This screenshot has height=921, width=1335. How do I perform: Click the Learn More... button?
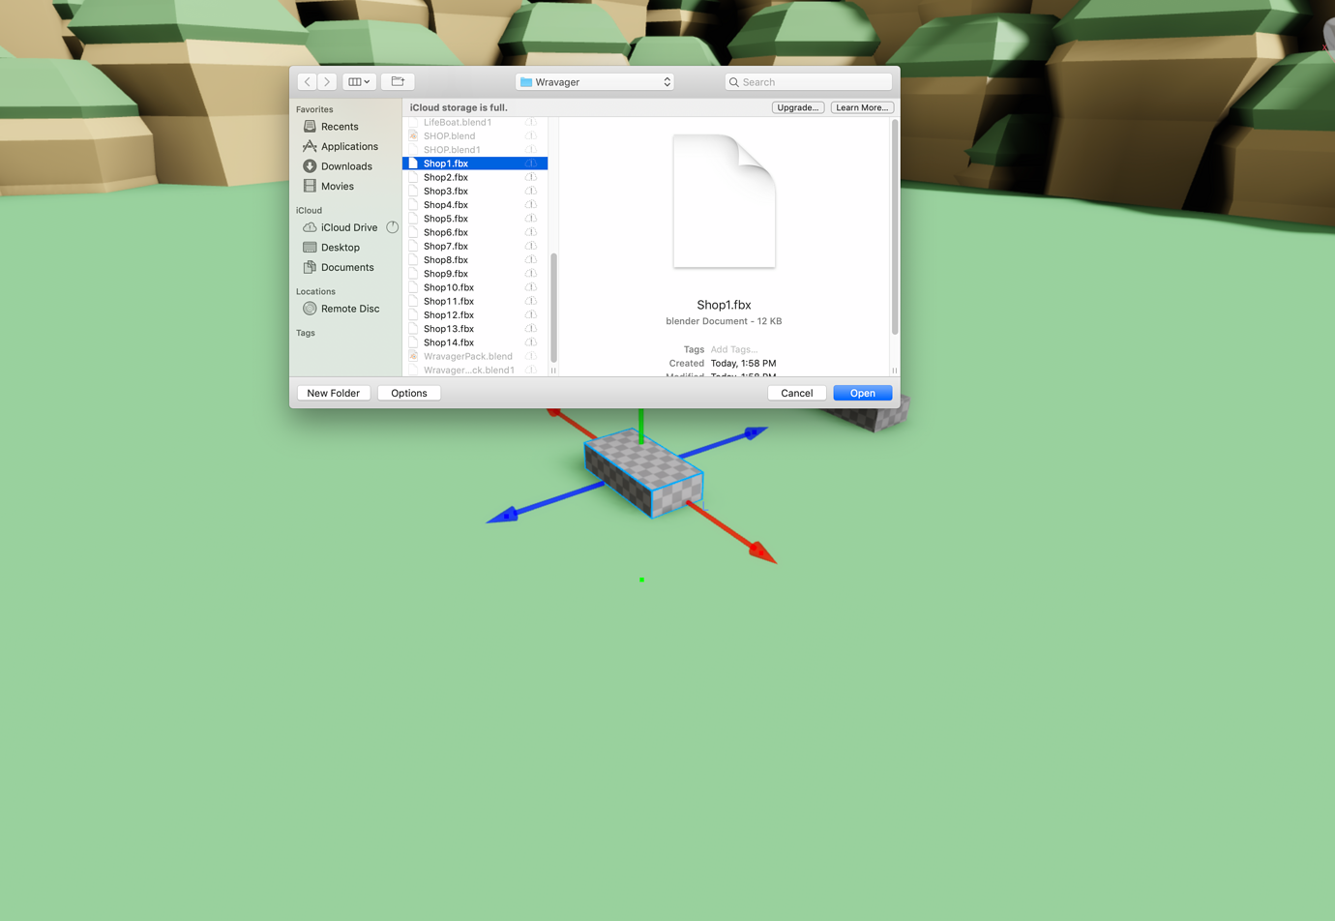click(862, 107)
